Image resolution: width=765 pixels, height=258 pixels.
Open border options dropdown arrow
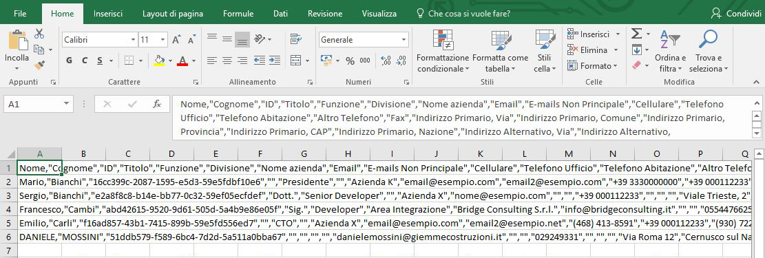pos(141,61)
